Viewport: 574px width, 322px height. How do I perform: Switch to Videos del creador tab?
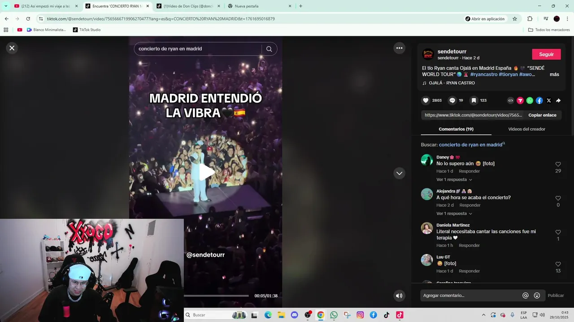tap(526, 129)
